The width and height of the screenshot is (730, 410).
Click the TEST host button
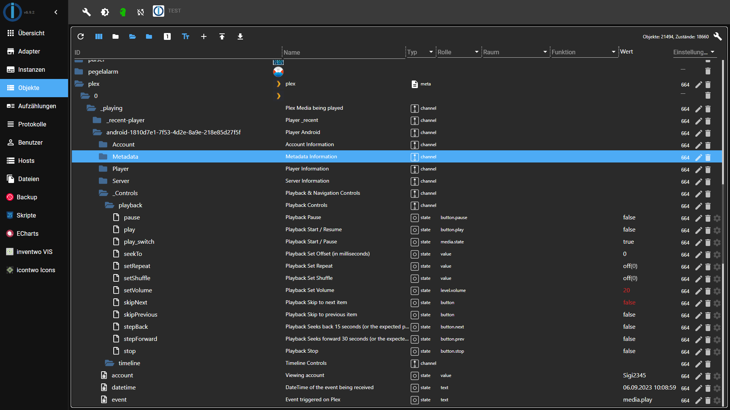(x=167, y=11)
